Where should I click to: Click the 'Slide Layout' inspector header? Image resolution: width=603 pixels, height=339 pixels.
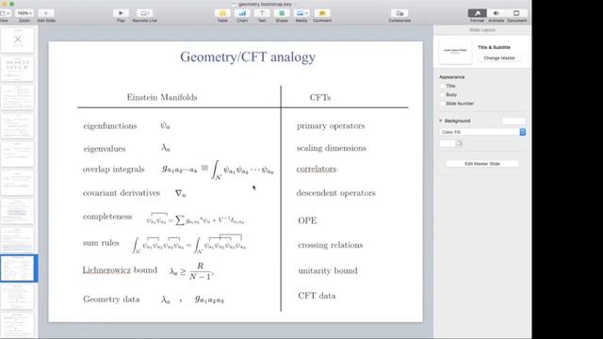(x=482, y=30)
